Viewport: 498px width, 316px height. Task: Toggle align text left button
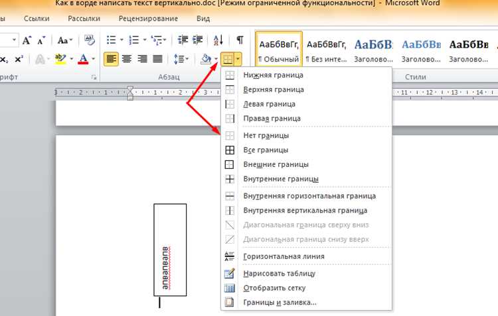click(111, 59)
